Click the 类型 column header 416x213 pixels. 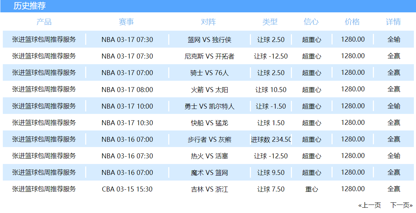270,22
